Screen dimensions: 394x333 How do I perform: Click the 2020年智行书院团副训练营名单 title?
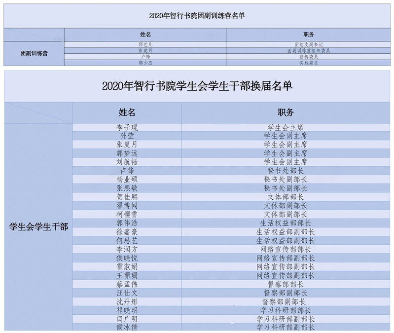pos(197,15)
